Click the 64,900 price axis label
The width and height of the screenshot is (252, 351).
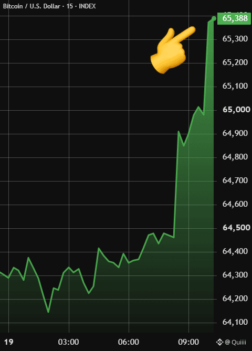pyautogui.click(x=235, y=133)
